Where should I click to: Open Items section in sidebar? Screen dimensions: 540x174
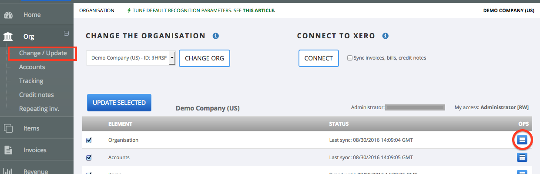(31, 128)
